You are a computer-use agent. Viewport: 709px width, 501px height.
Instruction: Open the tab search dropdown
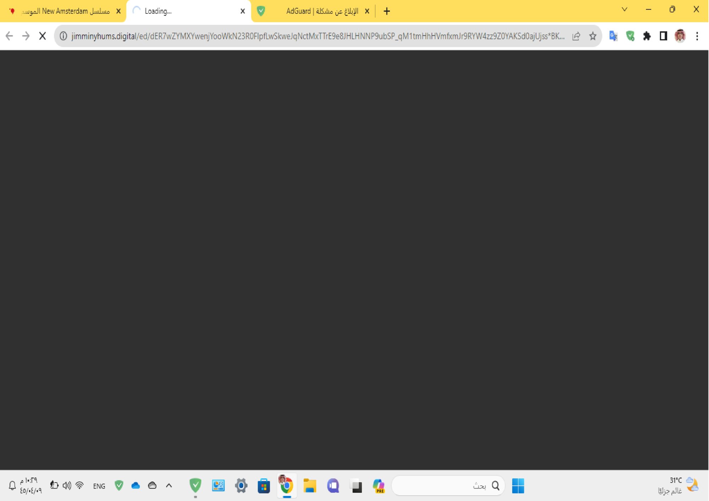tap(625, 9)
